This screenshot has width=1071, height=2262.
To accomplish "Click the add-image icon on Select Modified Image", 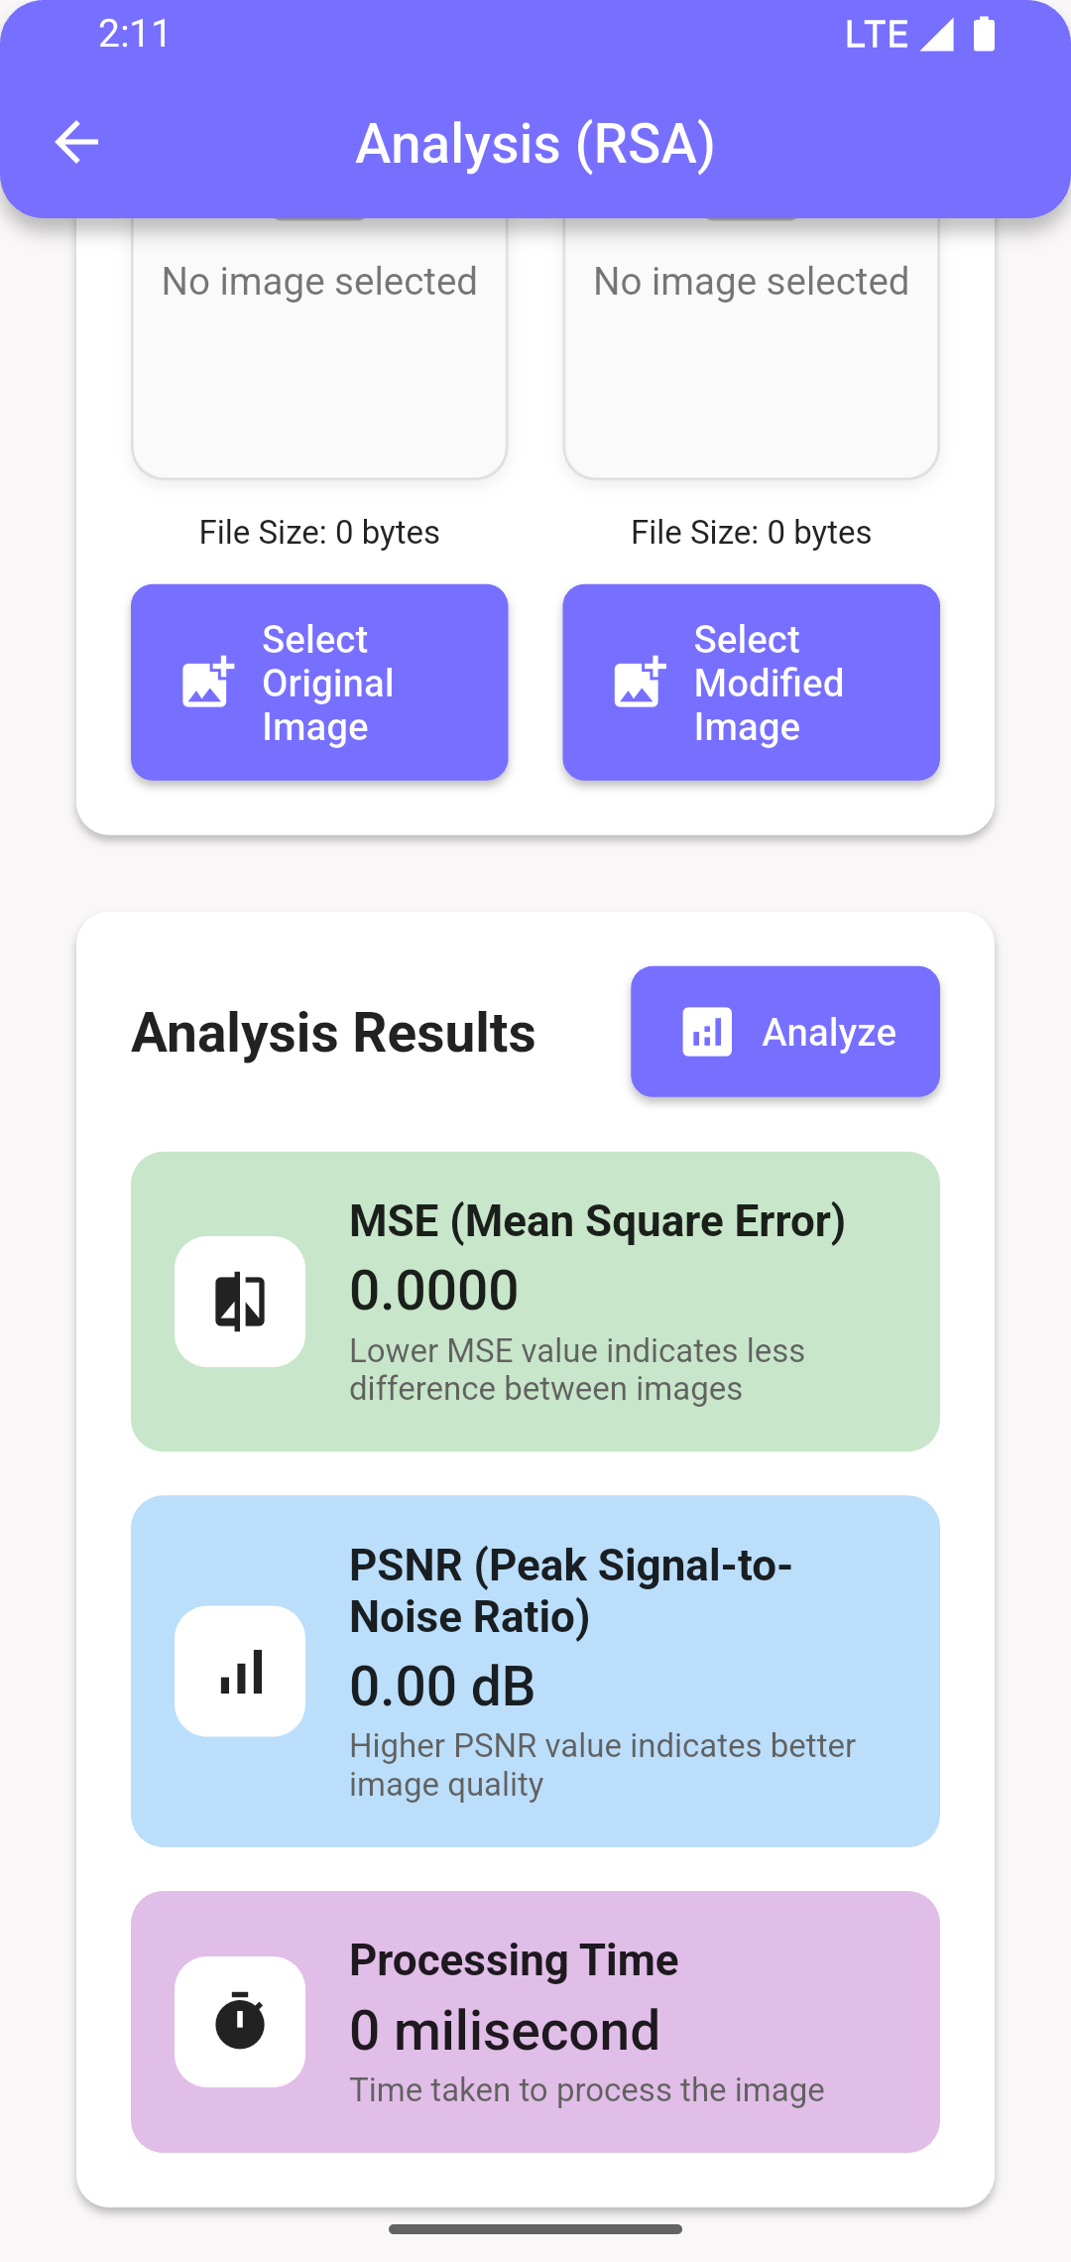I will pyautogui.click(x=640, y=682).
